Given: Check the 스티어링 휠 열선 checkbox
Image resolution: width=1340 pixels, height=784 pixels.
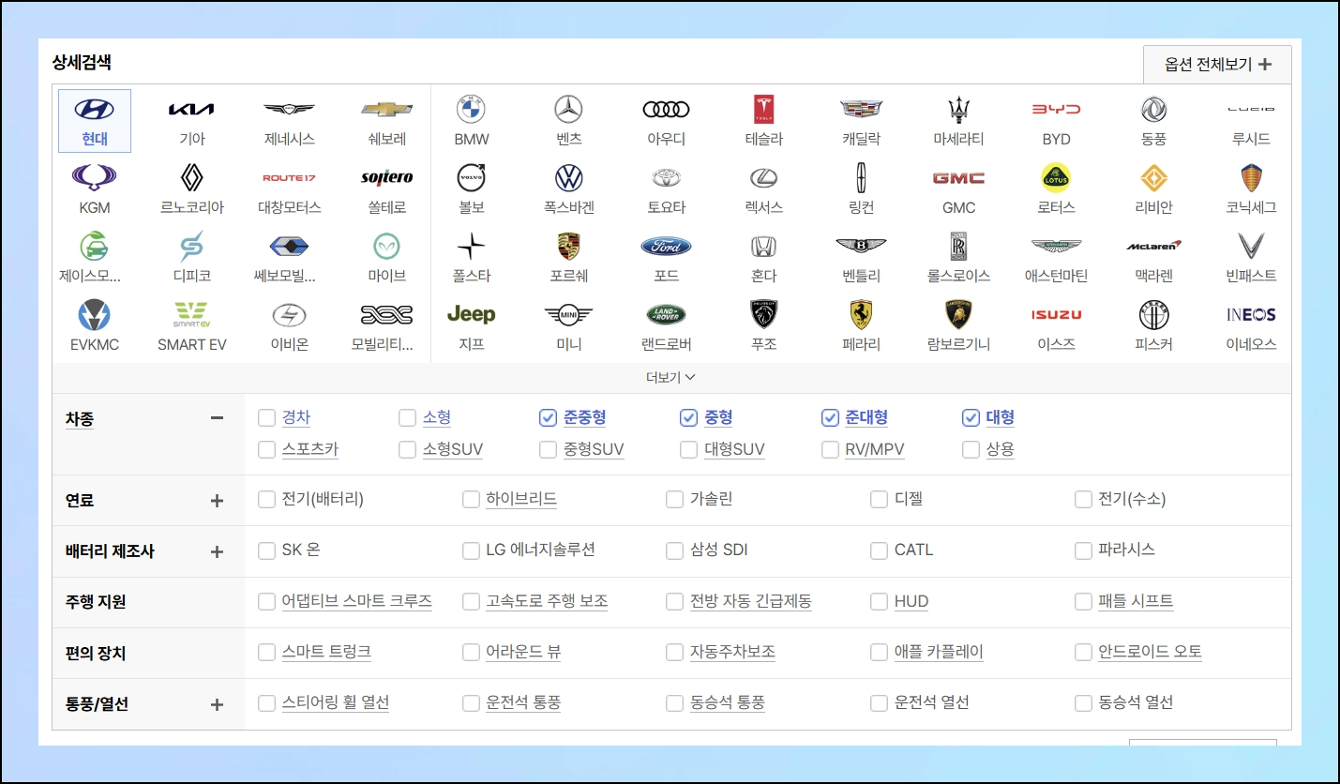Looking at the screenshot, I should click(267, 702).
